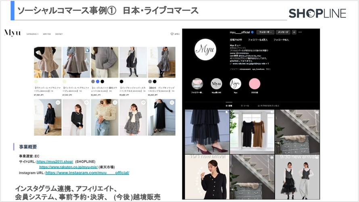Select black swatch under ルーズシルエット sweatshirt
Screen dimensions: 359x202
tap(102, 81)
